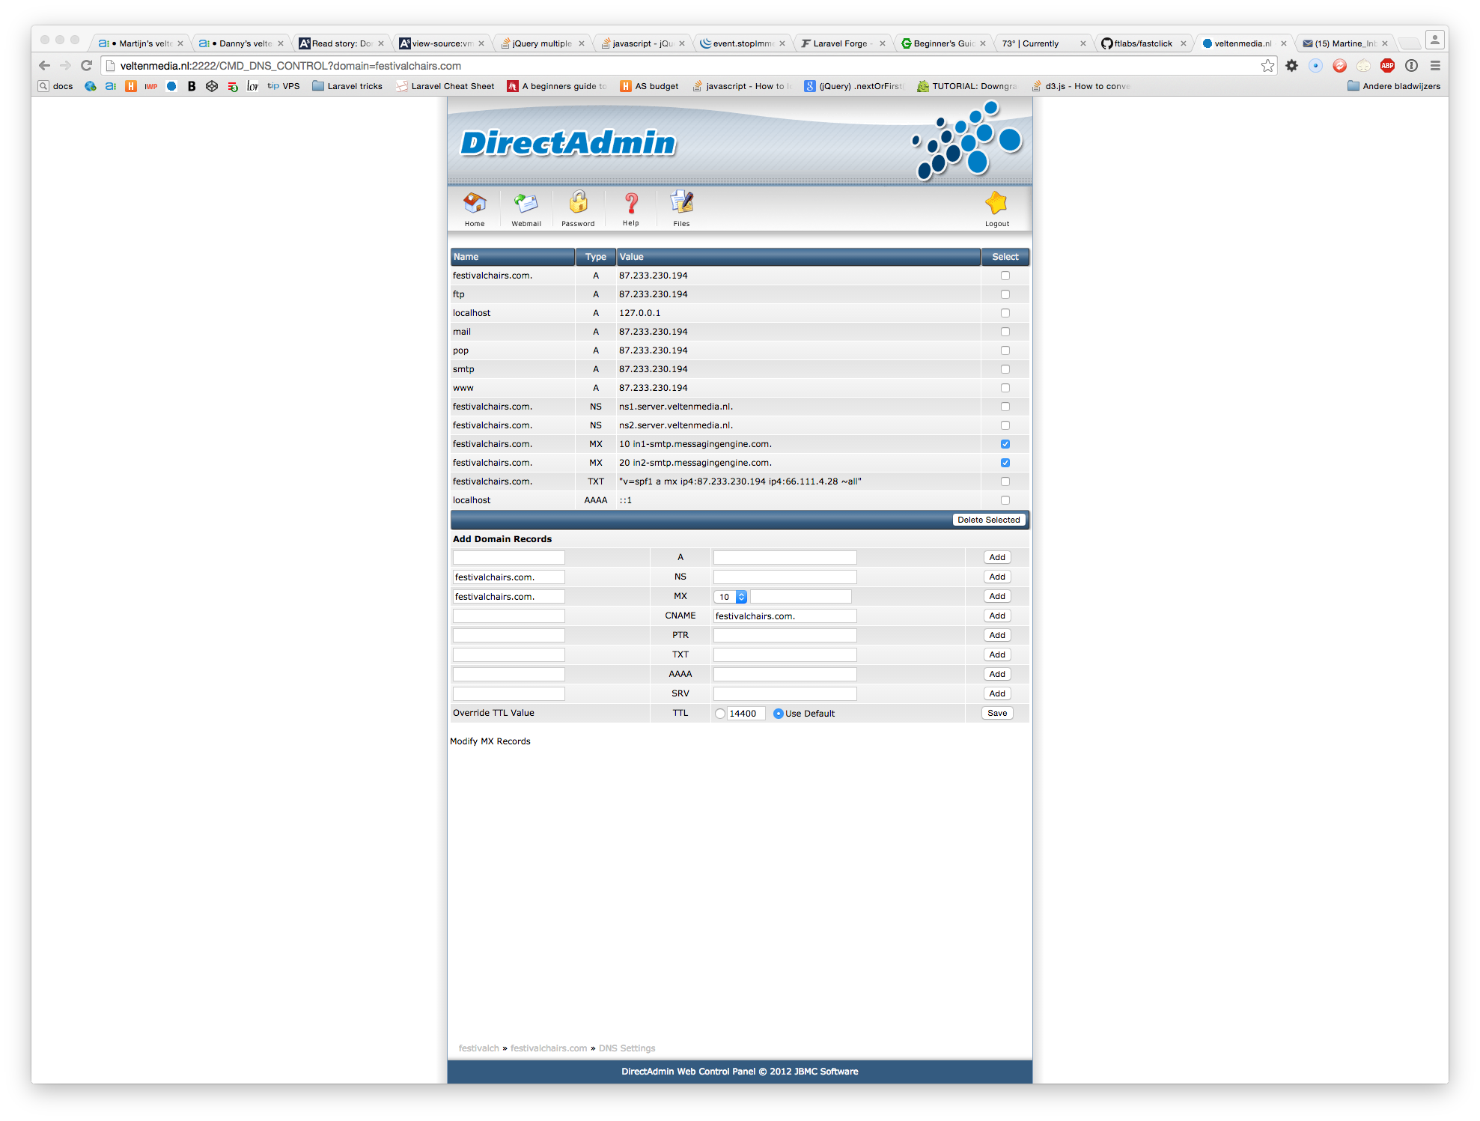Click the TTL 14400 value field
Screen dimensions: 1480x1121
click(x=746, y=714)
